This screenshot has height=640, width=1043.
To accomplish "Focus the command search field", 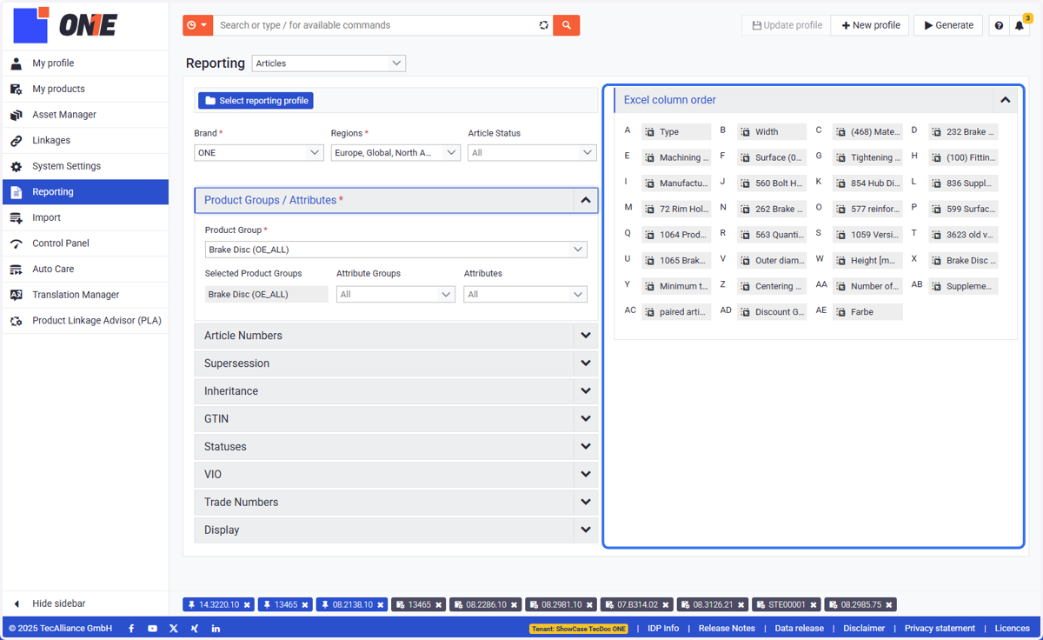I will 375,25.
